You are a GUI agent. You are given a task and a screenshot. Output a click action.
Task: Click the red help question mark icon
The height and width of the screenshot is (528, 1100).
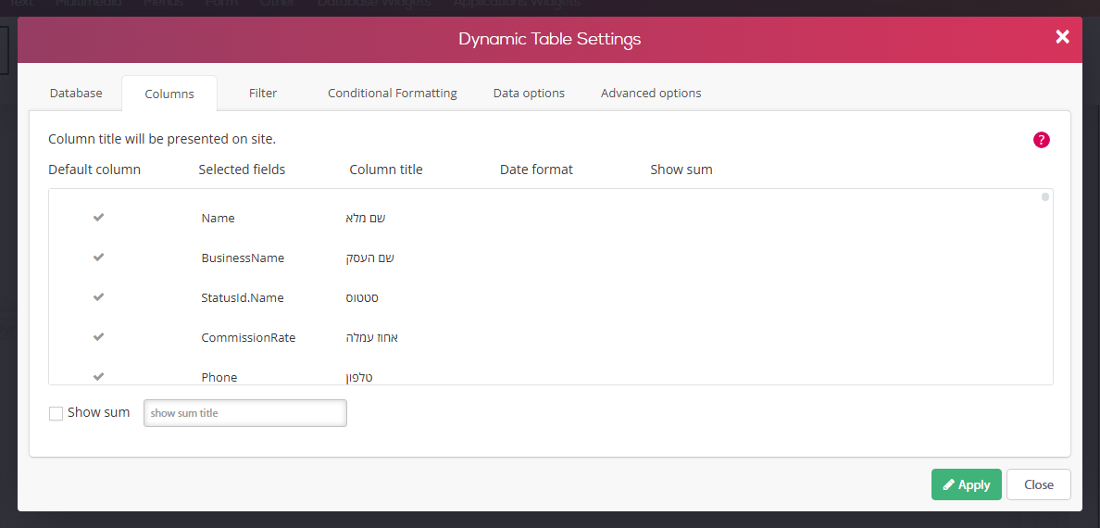click(1041, 140)
